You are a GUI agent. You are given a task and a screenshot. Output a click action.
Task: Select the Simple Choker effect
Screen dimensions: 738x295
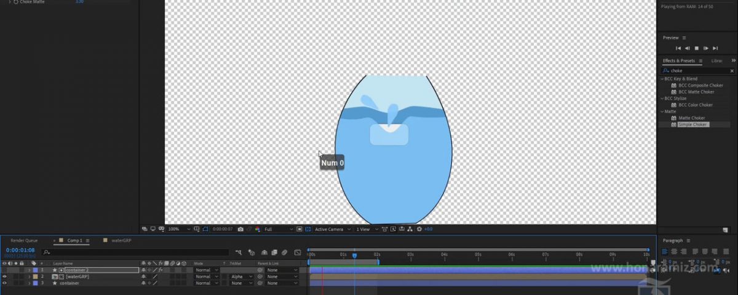tap(693, 125)
